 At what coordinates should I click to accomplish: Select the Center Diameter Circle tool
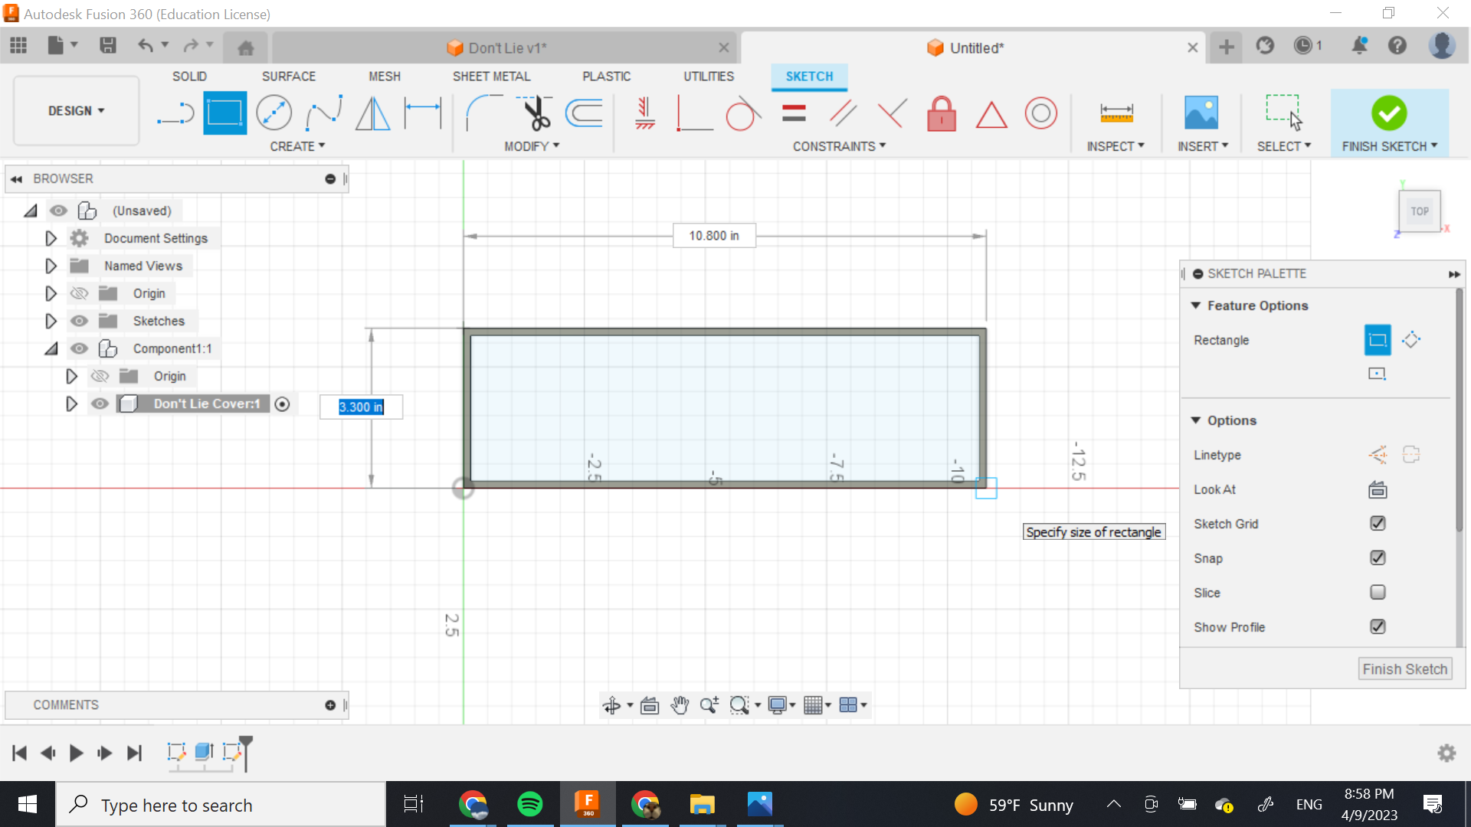(x=274, y=113)
